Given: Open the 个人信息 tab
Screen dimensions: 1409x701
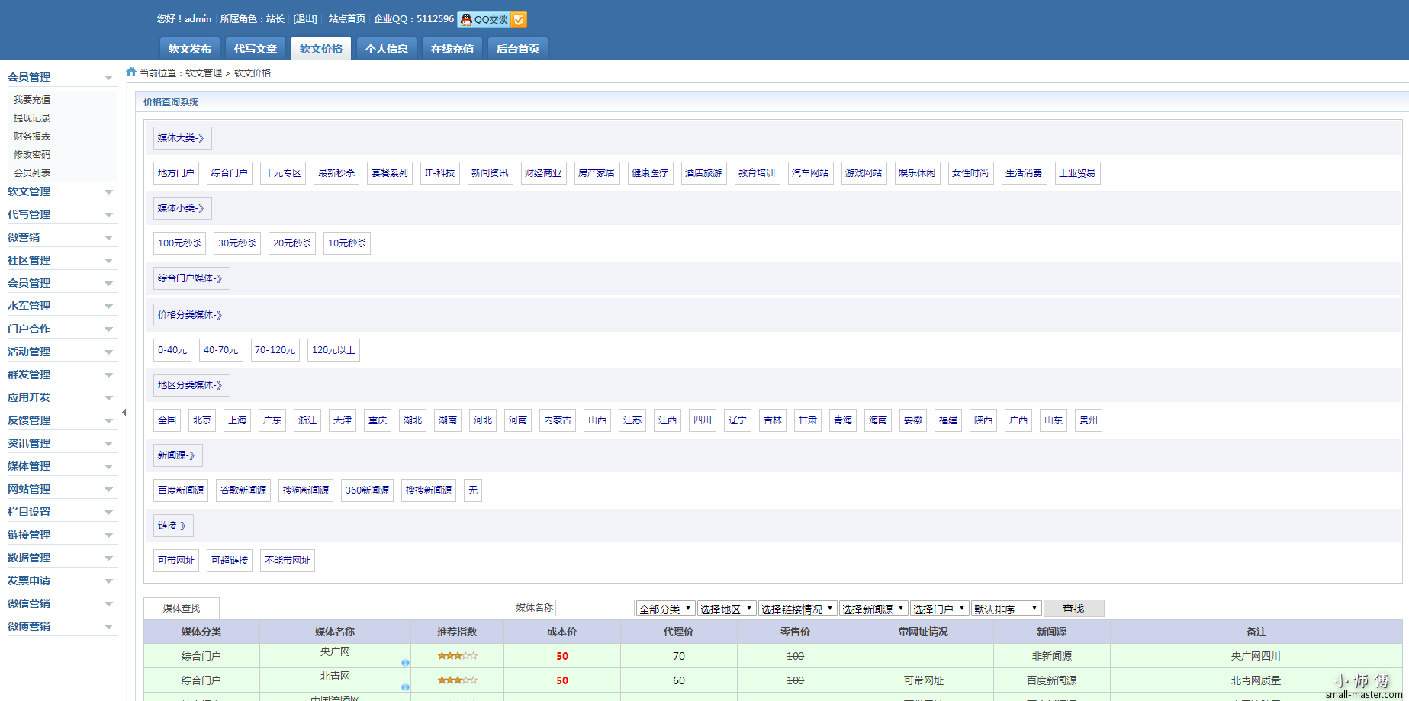Looking at the screenshot, I should (387, 49).
